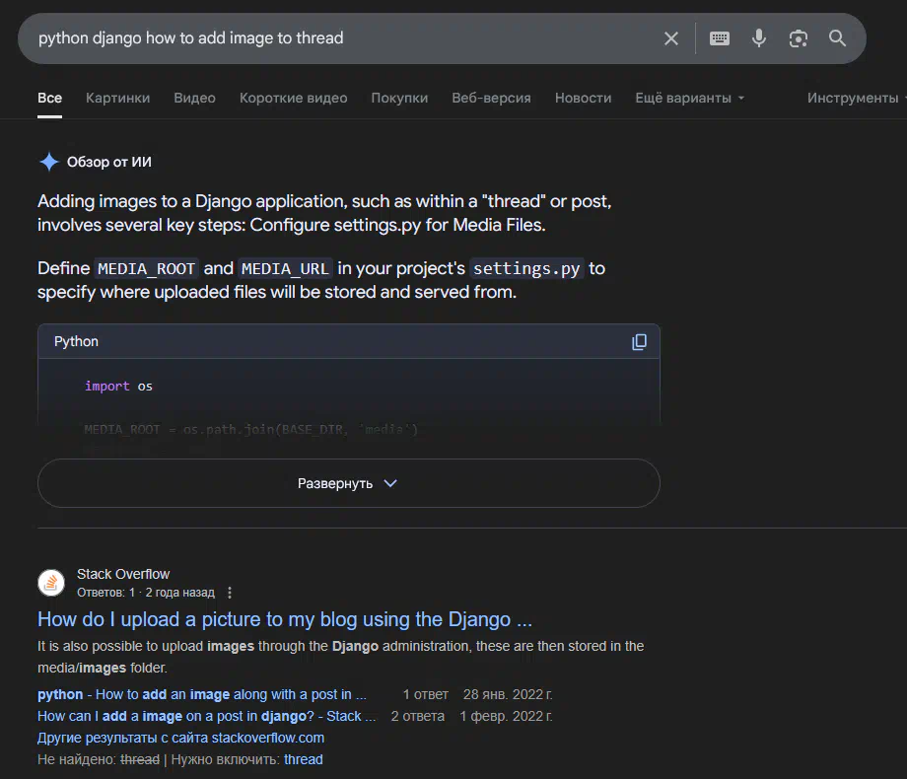The width and height of the screenshot is (907, 779).
Task: Switch to the Видео tab
Action: point(195,98)
